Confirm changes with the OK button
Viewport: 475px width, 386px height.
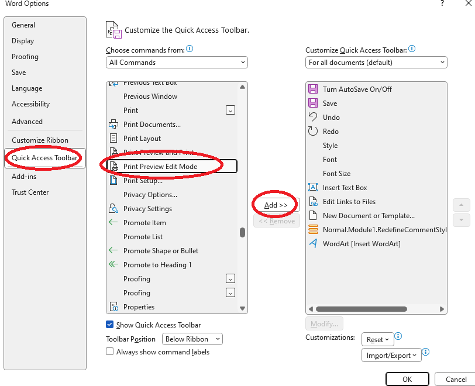407,379
